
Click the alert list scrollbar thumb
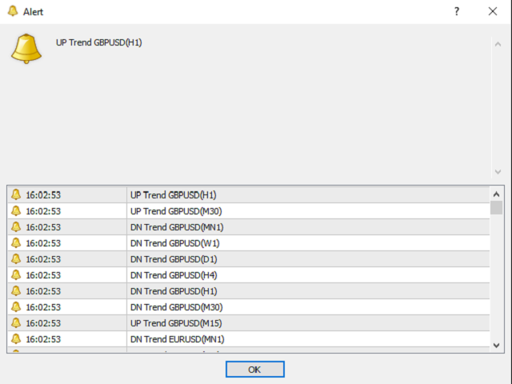click(x=496, y=209)
